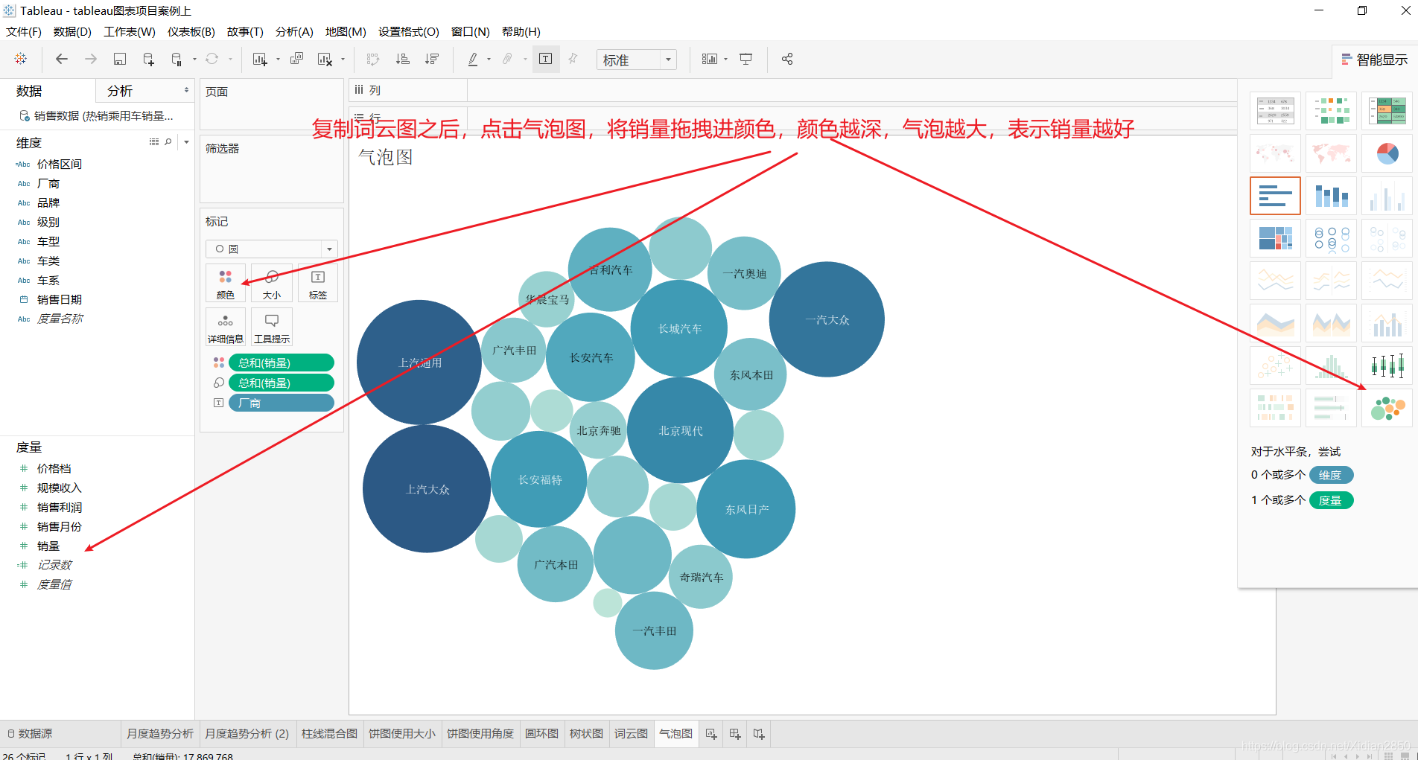Click the new worksheet tab icon
This screenshot has height=760, width=1418.
711,734
